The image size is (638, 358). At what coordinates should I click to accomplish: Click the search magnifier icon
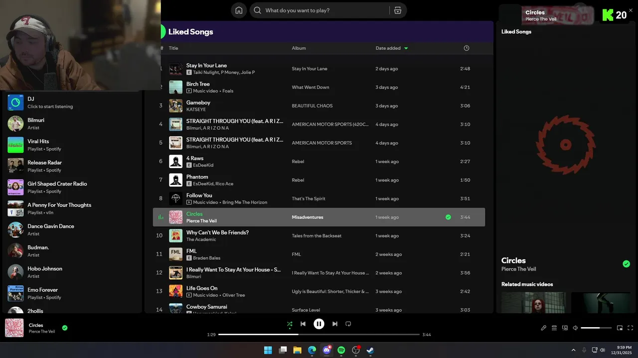(257, 10)
